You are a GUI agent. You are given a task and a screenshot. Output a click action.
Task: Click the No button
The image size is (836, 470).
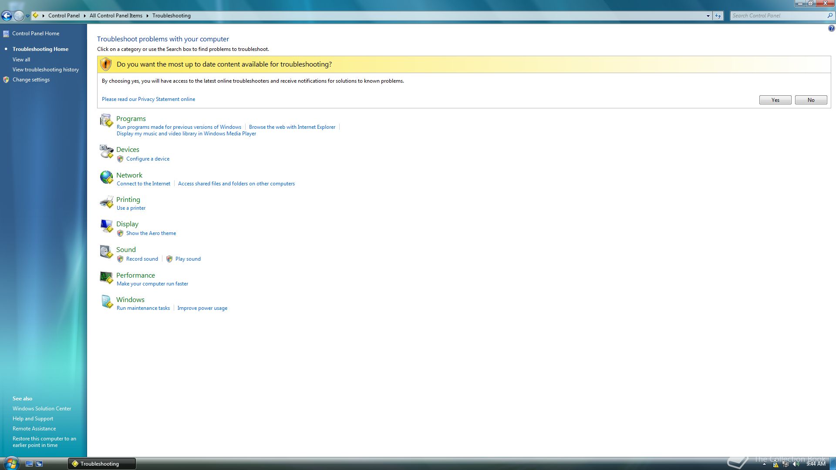coord(811,100)
